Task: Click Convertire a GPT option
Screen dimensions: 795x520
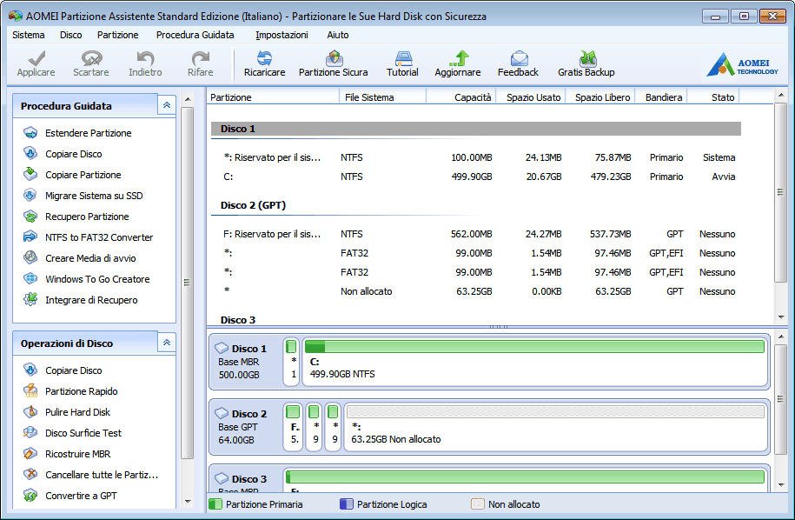Action: click(81, 496)
